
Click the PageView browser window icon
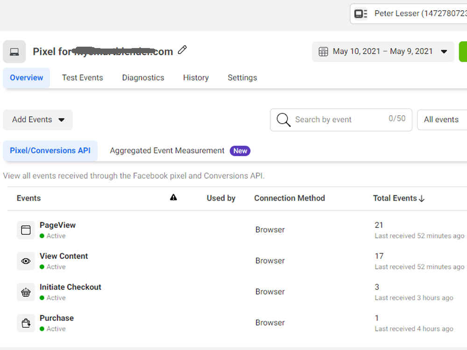26,230
